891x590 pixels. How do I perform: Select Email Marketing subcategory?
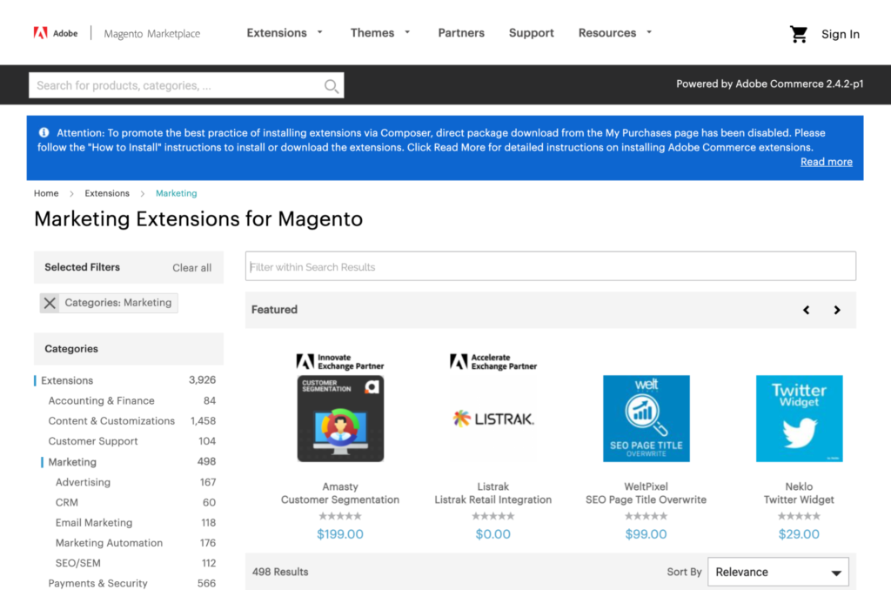point(94,522)
